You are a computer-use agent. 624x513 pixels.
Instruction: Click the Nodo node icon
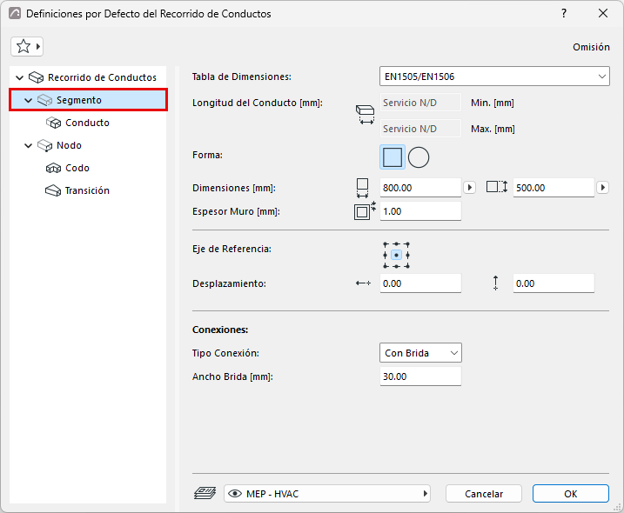pyautogui.click(x=44, y=145)
